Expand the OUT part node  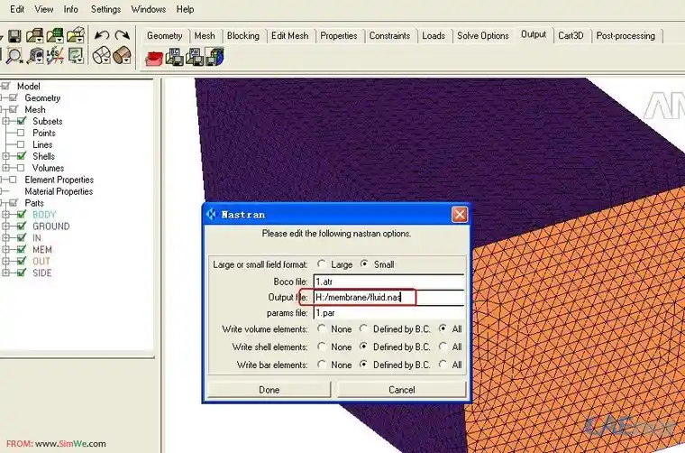[x=5, y=261]
